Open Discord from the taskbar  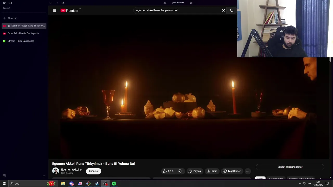72,184
